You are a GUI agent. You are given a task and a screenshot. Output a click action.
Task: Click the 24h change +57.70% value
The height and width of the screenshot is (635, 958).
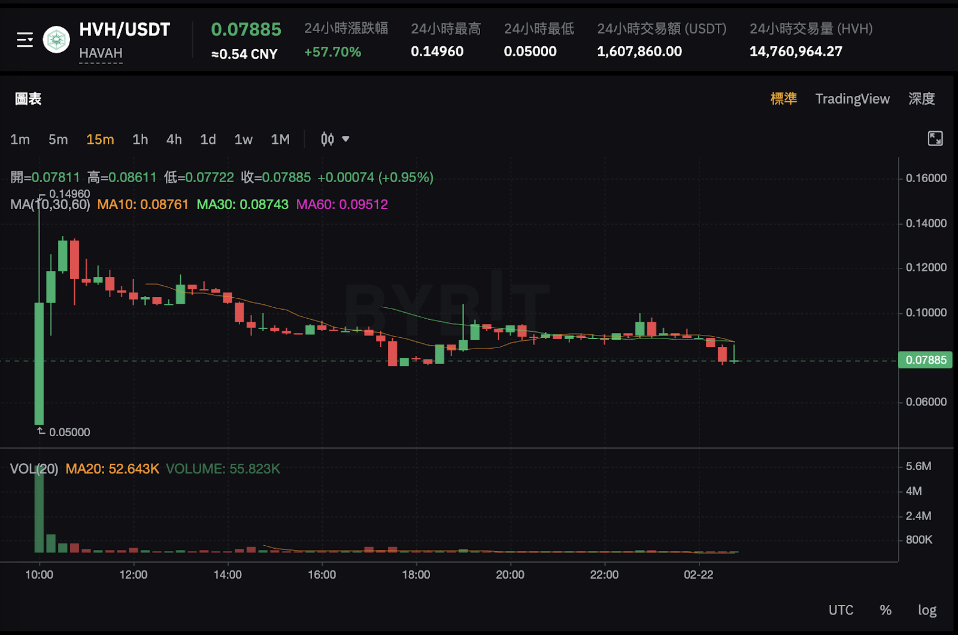coord(332,52)
